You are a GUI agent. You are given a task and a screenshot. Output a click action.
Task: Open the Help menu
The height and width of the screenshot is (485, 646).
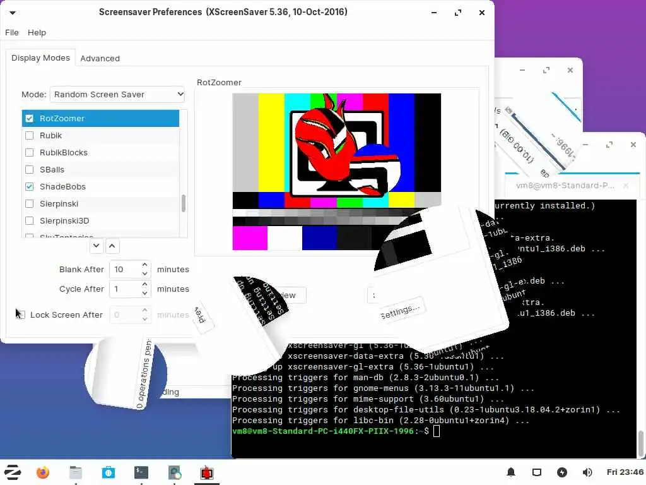(x=37, y=33)
